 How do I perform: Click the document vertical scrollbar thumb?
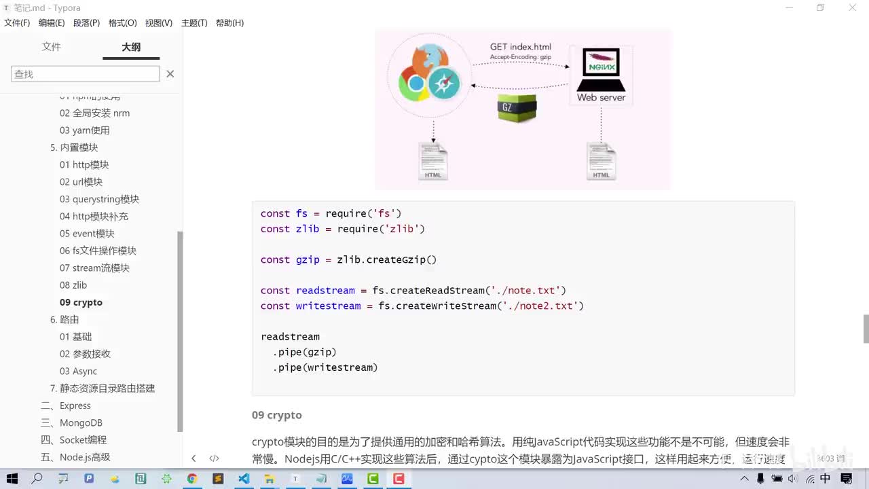tap(866, 329)
